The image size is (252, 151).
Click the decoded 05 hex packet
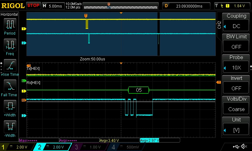point(139,90)
